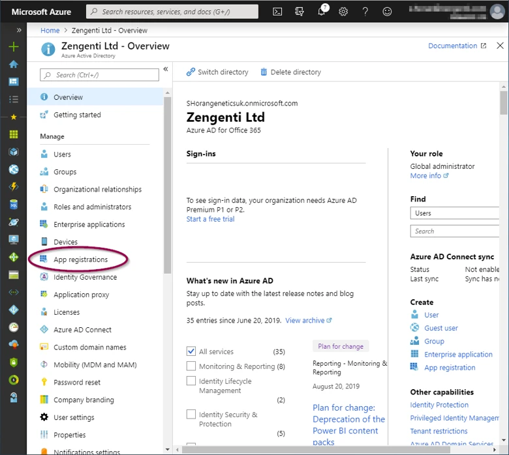
Task: Open Cloud Shell from top bar
Action: pyautogui.click(x=277, y=12)
